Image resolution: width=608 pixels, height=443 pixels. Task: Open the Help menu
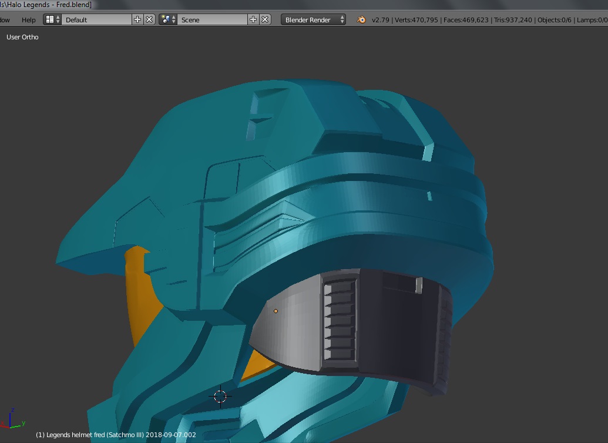[x=28, y=19]
